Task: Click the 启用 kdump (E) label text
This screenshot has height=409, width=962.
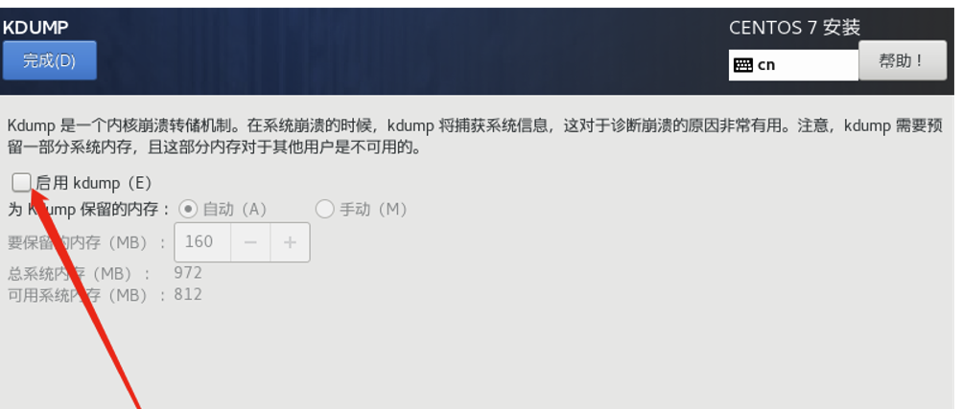Action: coord(94,183)
